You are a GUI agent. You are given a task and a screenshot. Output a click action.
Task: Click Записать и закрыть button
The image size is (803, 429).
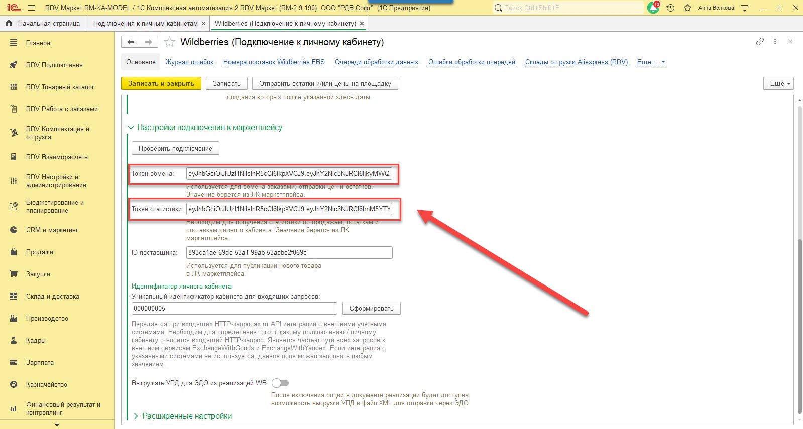pos(161,84)
